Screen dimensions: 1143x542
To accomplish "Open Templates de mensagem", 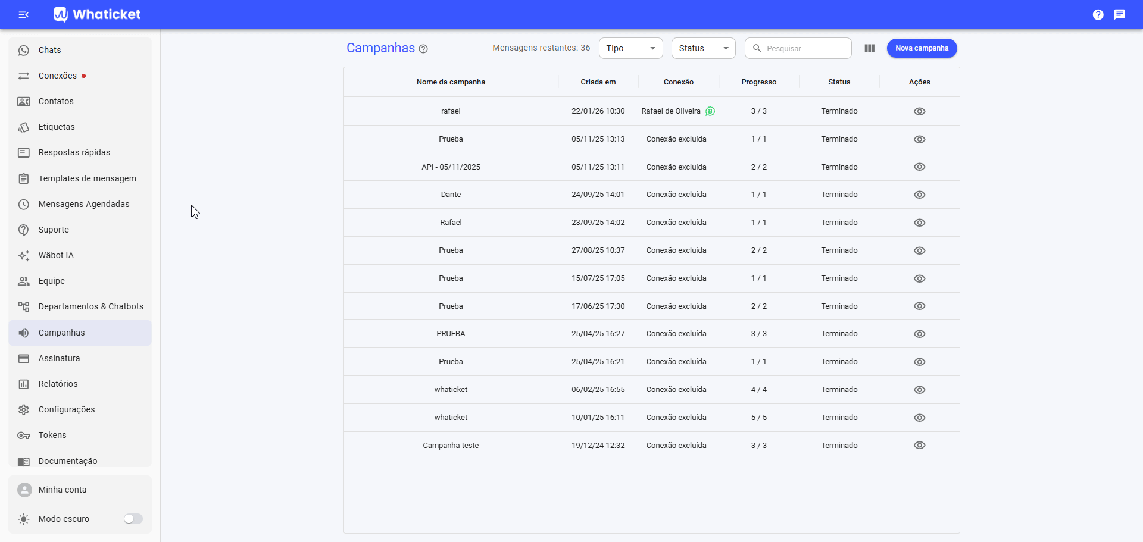I will 80,178.
